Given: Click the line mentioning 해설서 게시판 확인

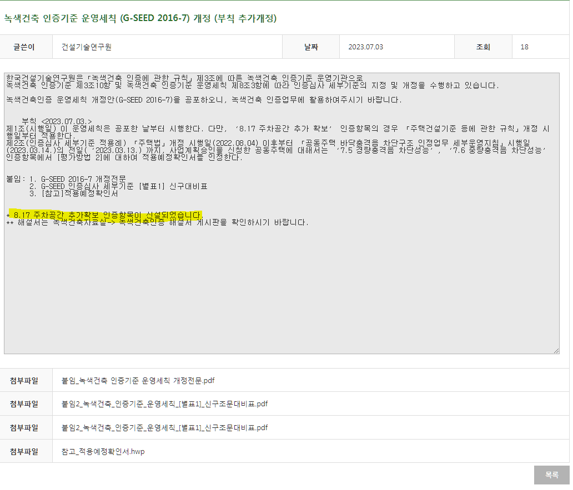Looking at the screenshot, I should [158, 222].
